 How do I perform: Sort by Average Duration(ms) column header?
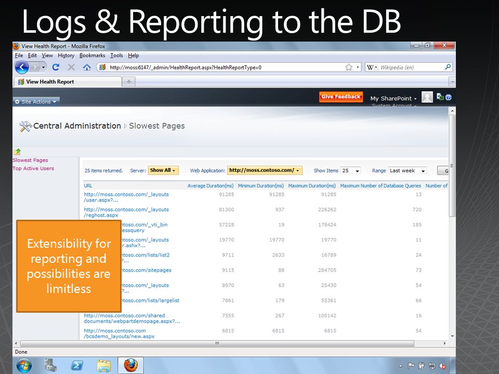pyautogui.click(x=211, y=186)
